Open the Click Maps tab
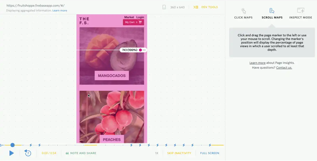Screen dimensions: 317x161 click(x=243, y=13)
